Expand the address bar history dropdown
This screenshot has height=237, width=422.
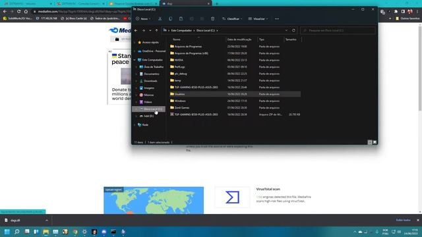coord(286,30)
